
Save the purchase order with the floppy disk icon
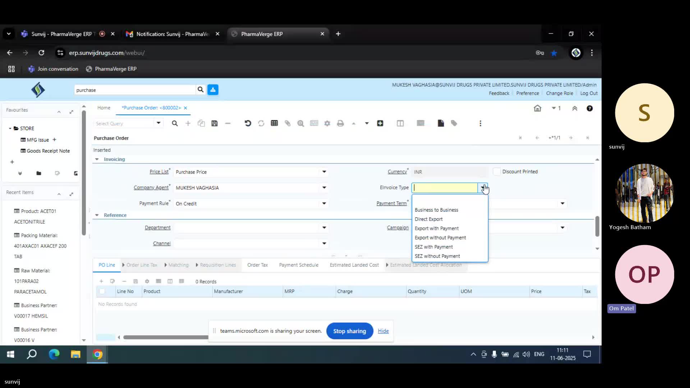(215, 124)
